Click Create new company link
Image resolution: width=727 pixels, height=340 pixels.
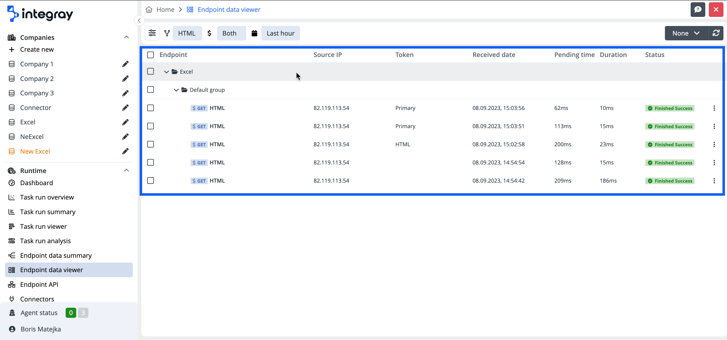[37, 49]
